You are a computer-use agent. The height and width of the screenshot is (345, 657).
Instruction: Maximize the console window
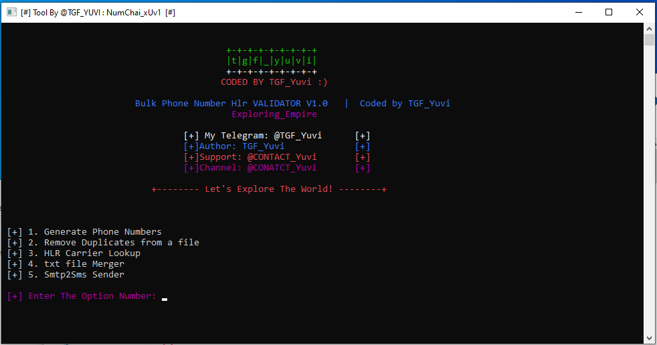(609, 12)
